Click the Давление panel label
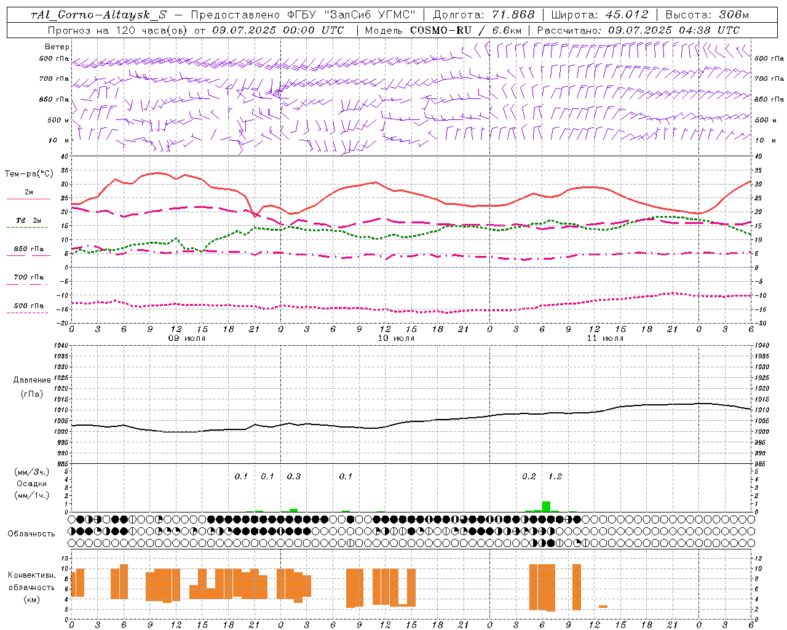Viewport: 787px width, 630px height. tap(32, 380)
